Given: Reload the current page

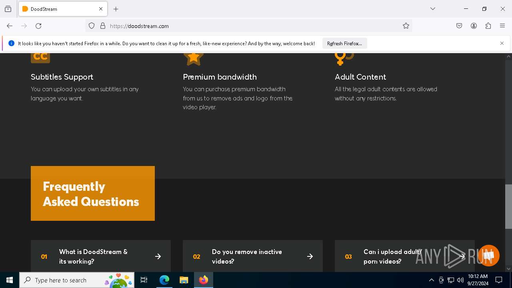Looking at the screenshot, I should pos(38,26).
